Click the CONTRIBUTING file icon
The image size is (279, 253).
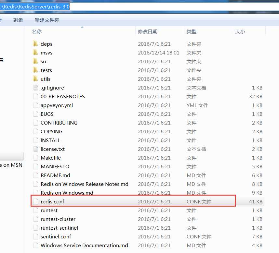35,123
